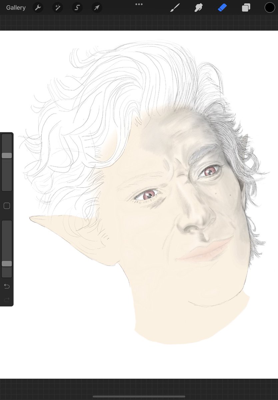Image resolution: width=278 pixels, height=400 pixels.
Task: Tap the active Eraser tool
Action: click(222, 7)
